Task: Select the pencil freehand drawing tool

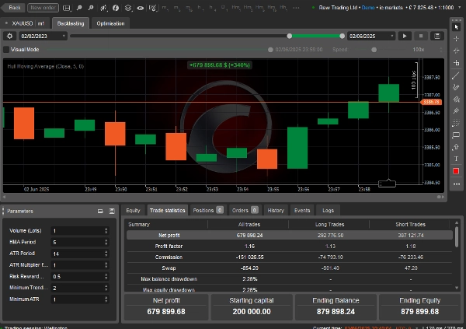Action: click(456, 87)
